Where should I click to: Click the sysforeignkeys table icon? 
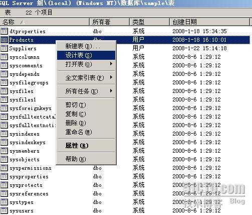pyautogui.click(x=4, y=108)
